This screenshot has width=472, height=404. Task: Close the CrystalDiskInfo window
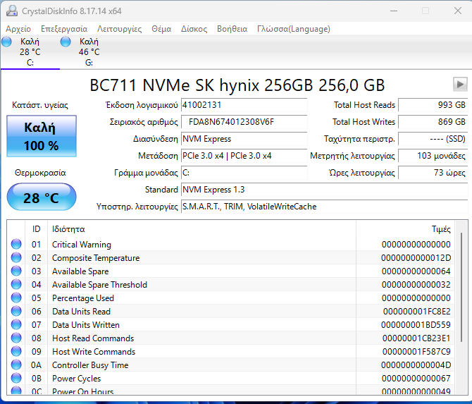(458, 11)
